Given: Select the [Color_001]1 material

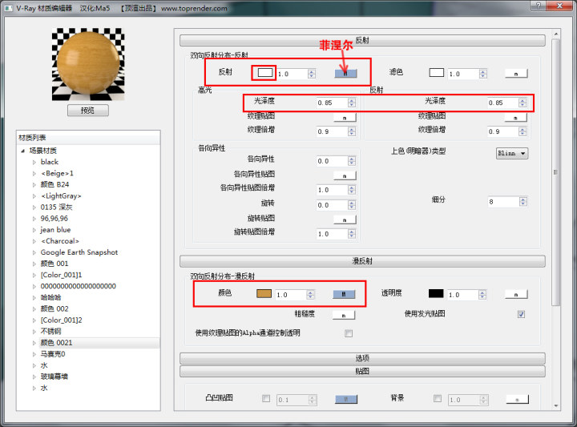Looking at the screenshot, I should pos(61,275).
